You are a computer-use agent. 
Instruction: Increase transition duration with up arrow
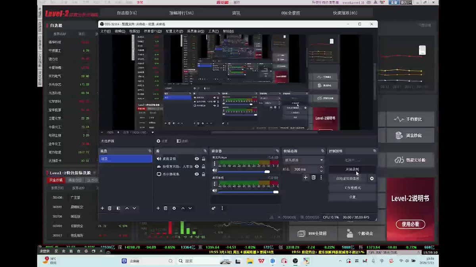[x=321, y=167]
